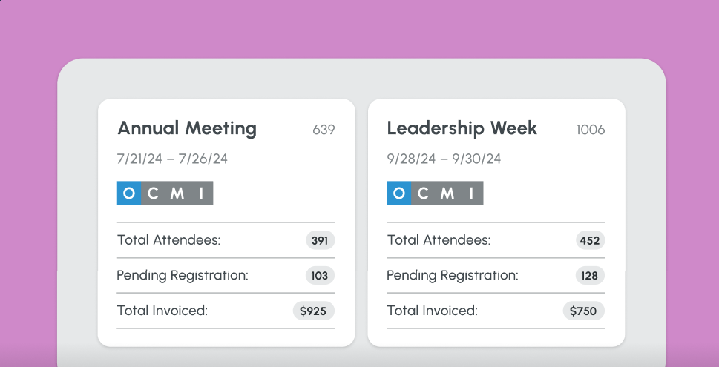This screenshot has height=367, width=719.
Task: Select the M stage on Leadership Week
Action: (447, 194)
